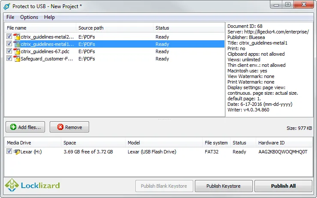Click the Lexar USB drive key icon
317x198 pixels.
(17, 152)
